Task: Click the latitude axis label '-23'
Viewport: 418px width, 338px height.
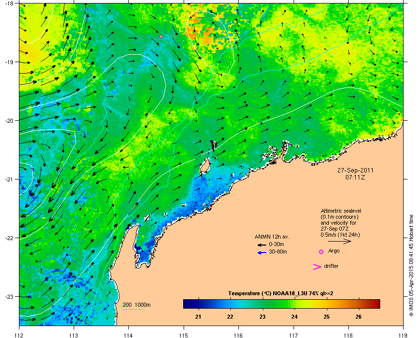Action: pos(9,296)
